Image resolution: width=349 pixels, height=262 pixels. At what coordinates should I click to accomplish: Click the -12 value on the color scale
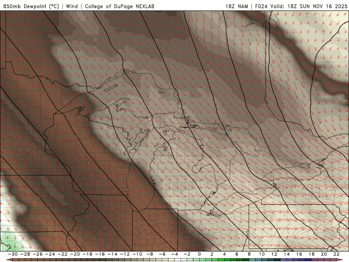click(125, 254)
